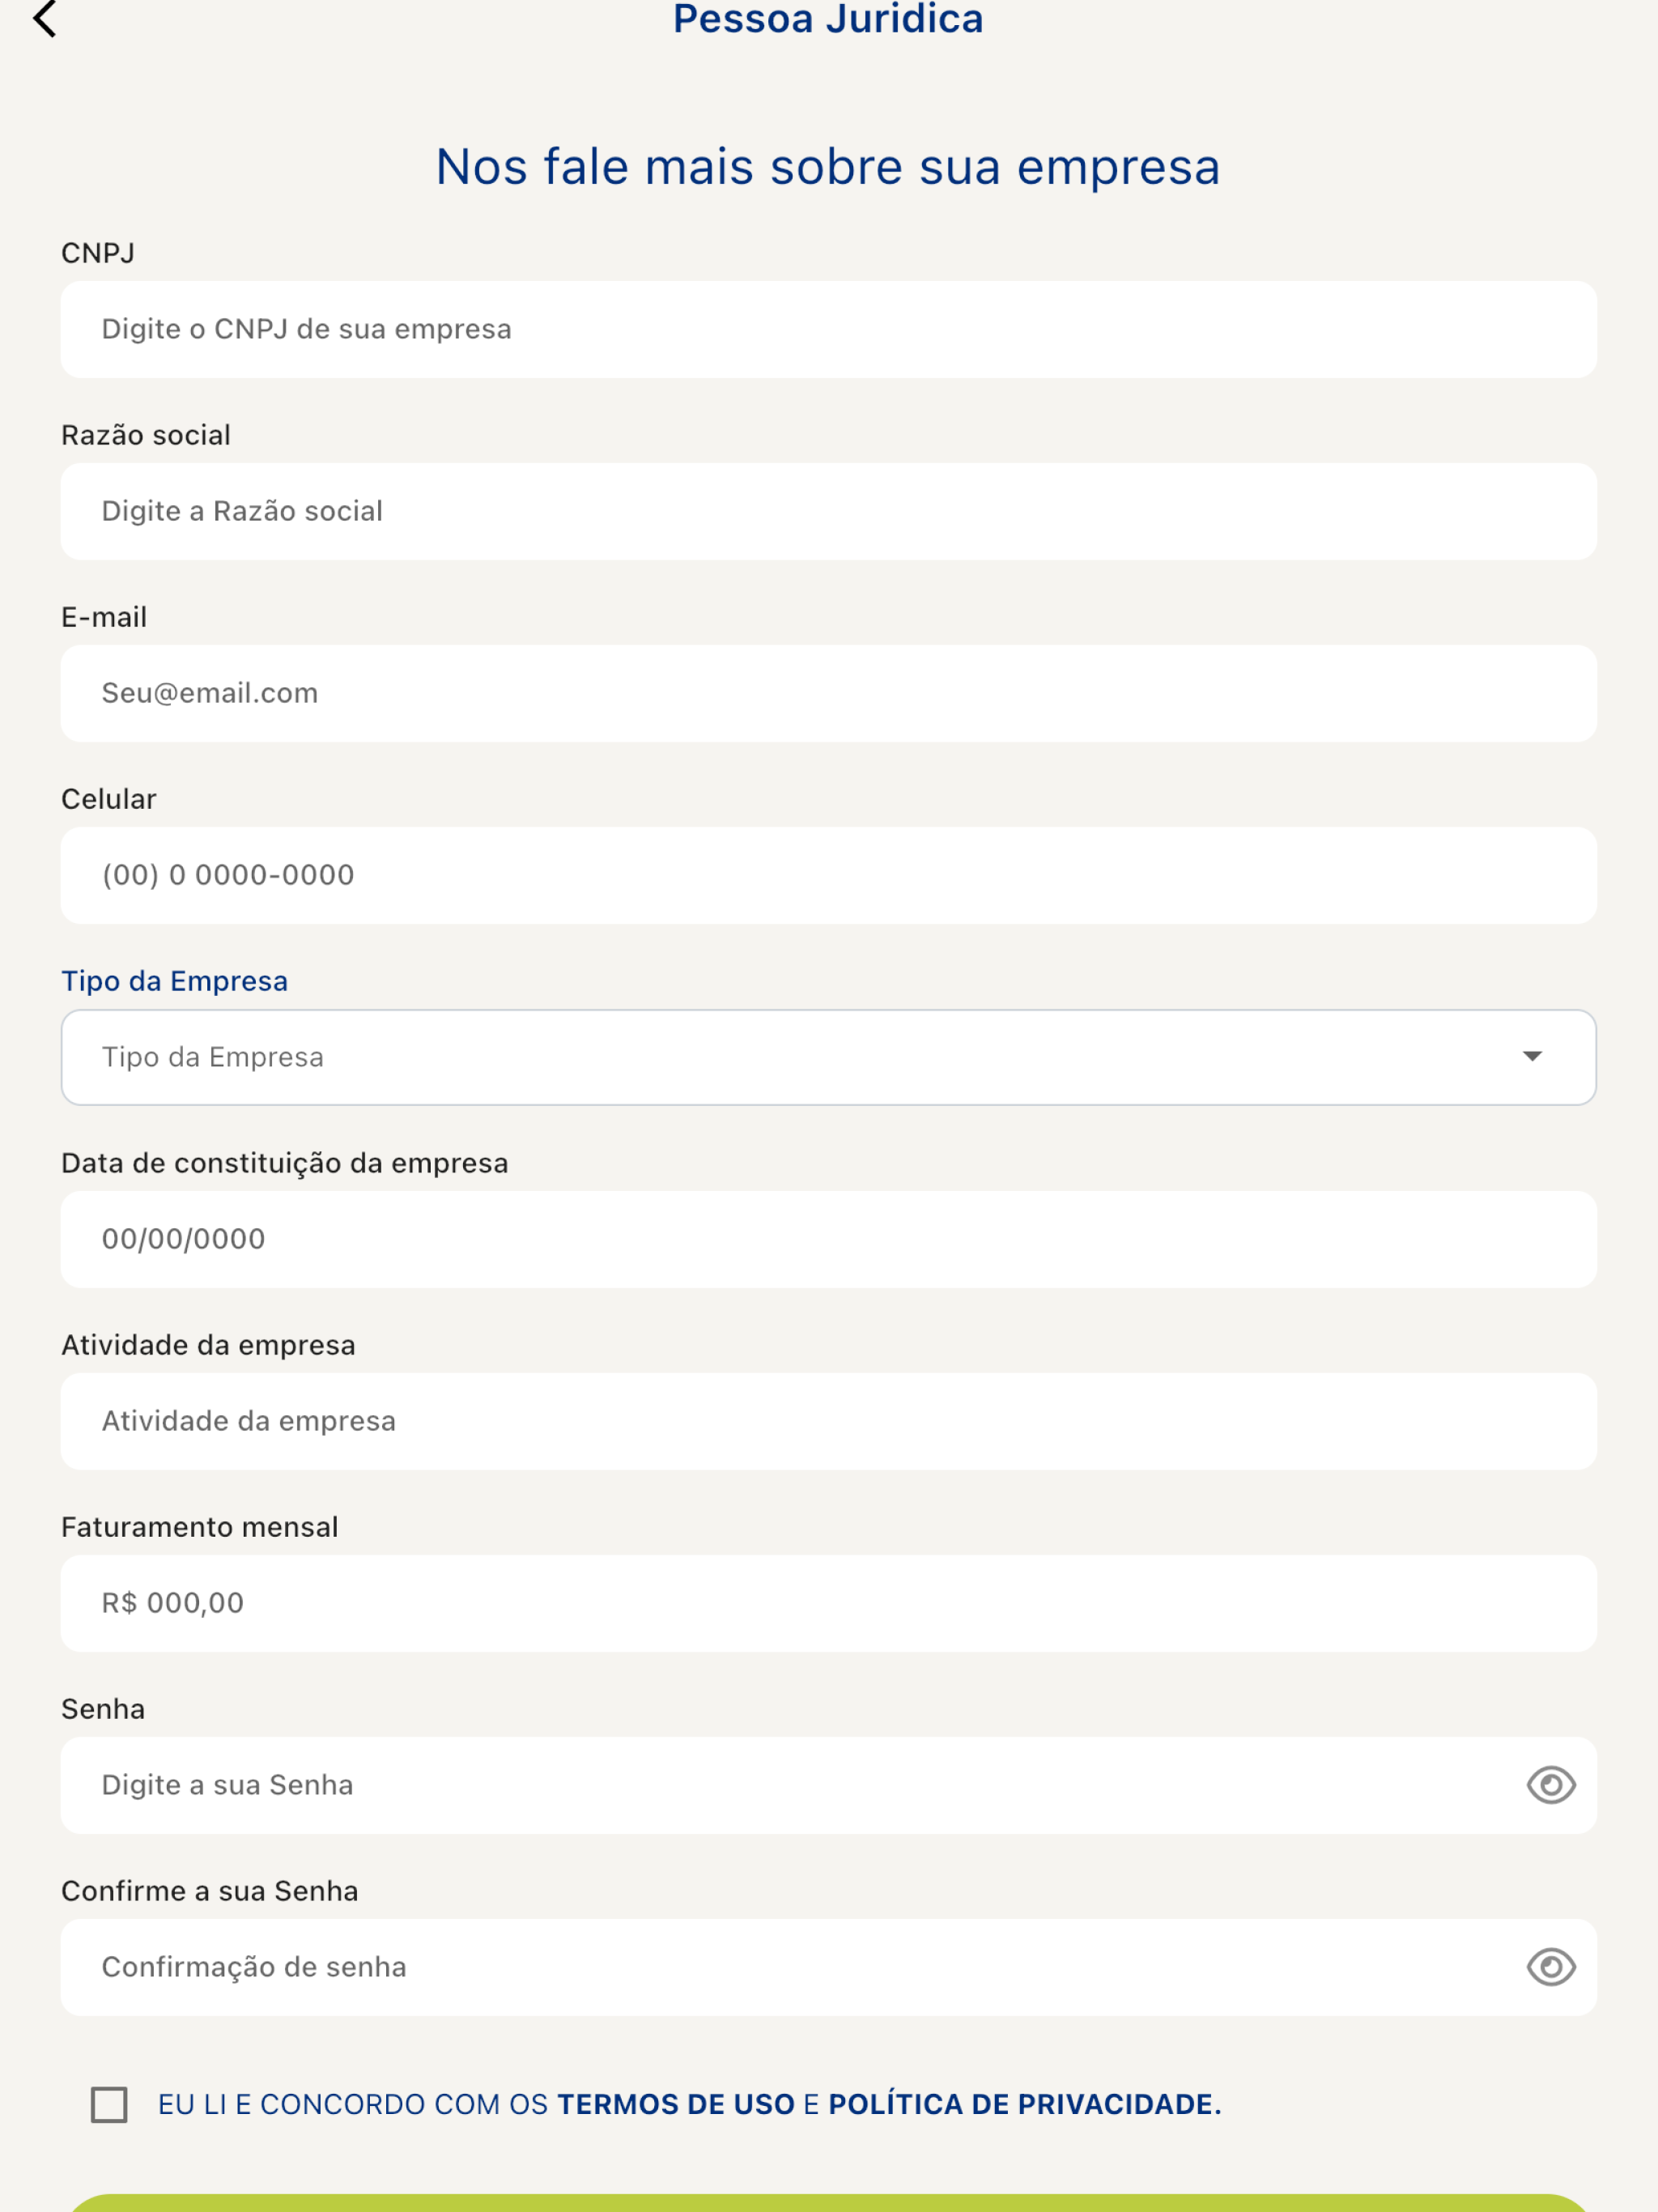This screenshot has width=1658, height=2212.
Task: Click the Atividade da empresa field
Action: pyautogui.click(x=828, y=1421)
